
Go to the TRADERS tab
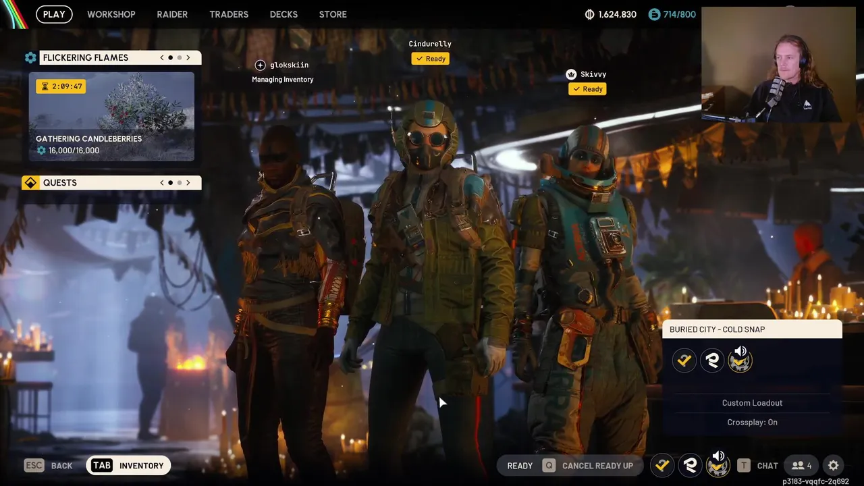pos(229,14)
